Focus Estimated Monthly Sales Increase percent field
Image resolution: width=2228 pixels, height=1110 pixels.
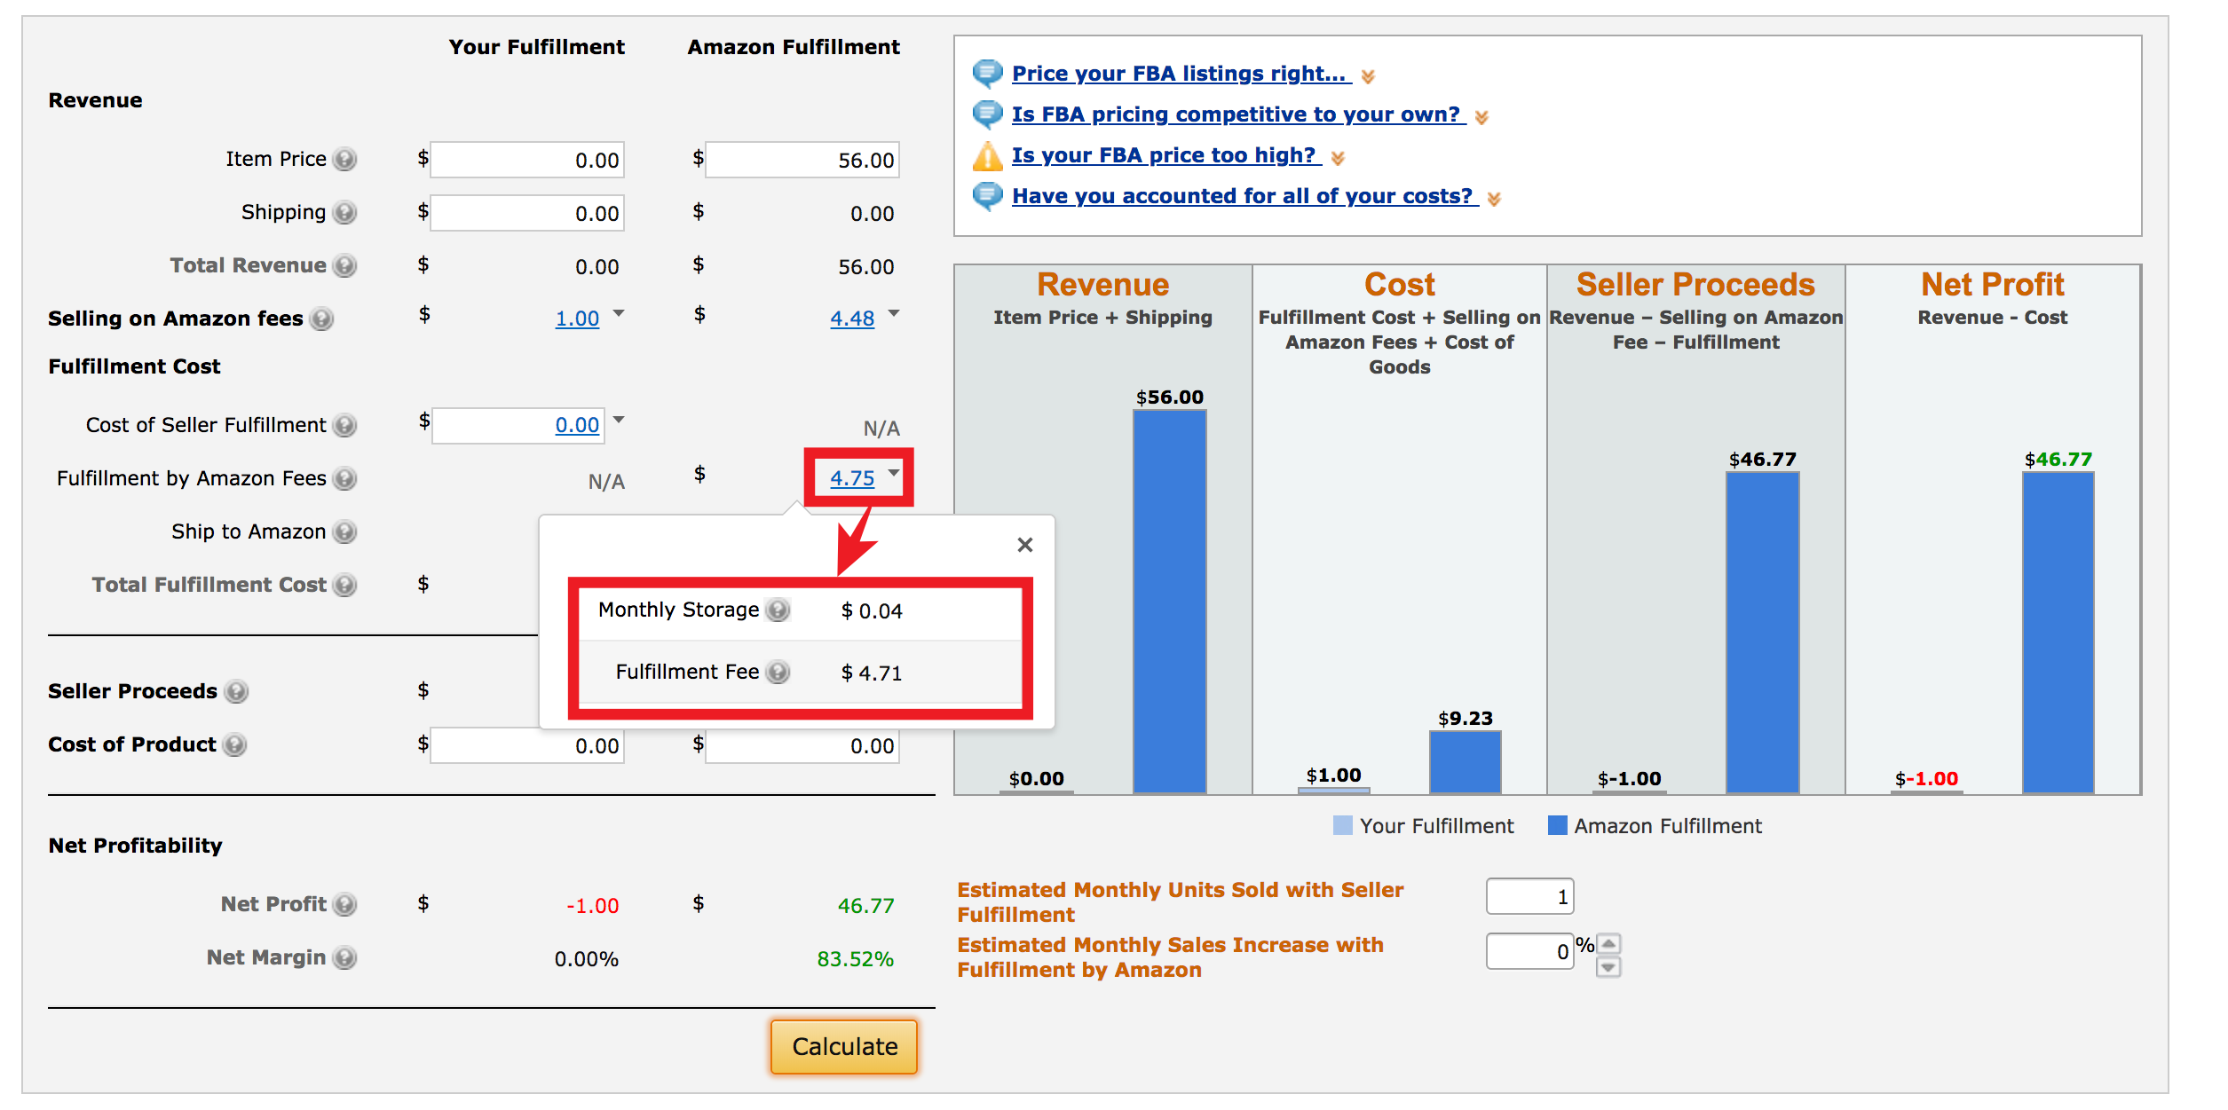[x=1530, y=951]
